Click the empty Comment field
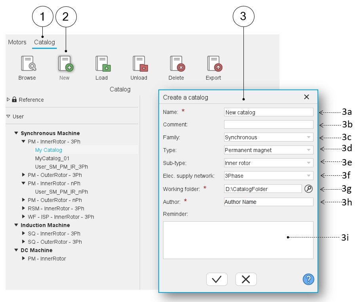 tap(268, 125)
